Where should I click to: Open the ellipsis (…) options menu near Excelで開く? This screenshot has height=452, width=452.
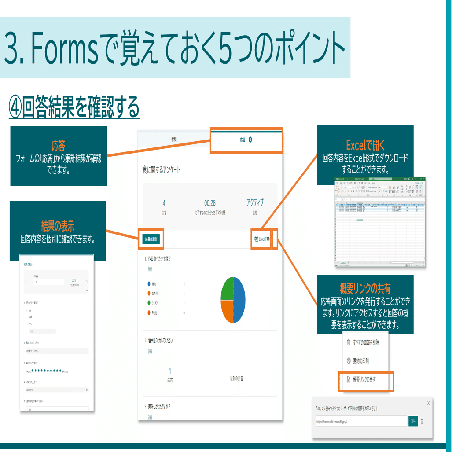(x=275, y=239)
